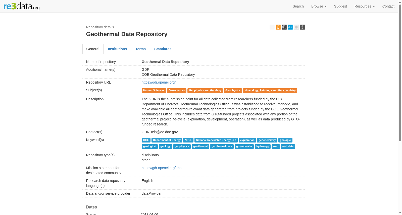Click the additional name "GDR"

[145, 69]
